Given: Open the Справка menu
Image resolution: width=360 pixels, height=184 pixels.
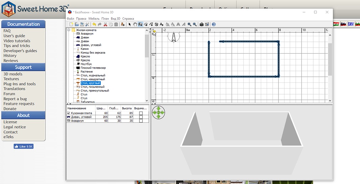Looking at the screenshot, I should pos(128,19).
